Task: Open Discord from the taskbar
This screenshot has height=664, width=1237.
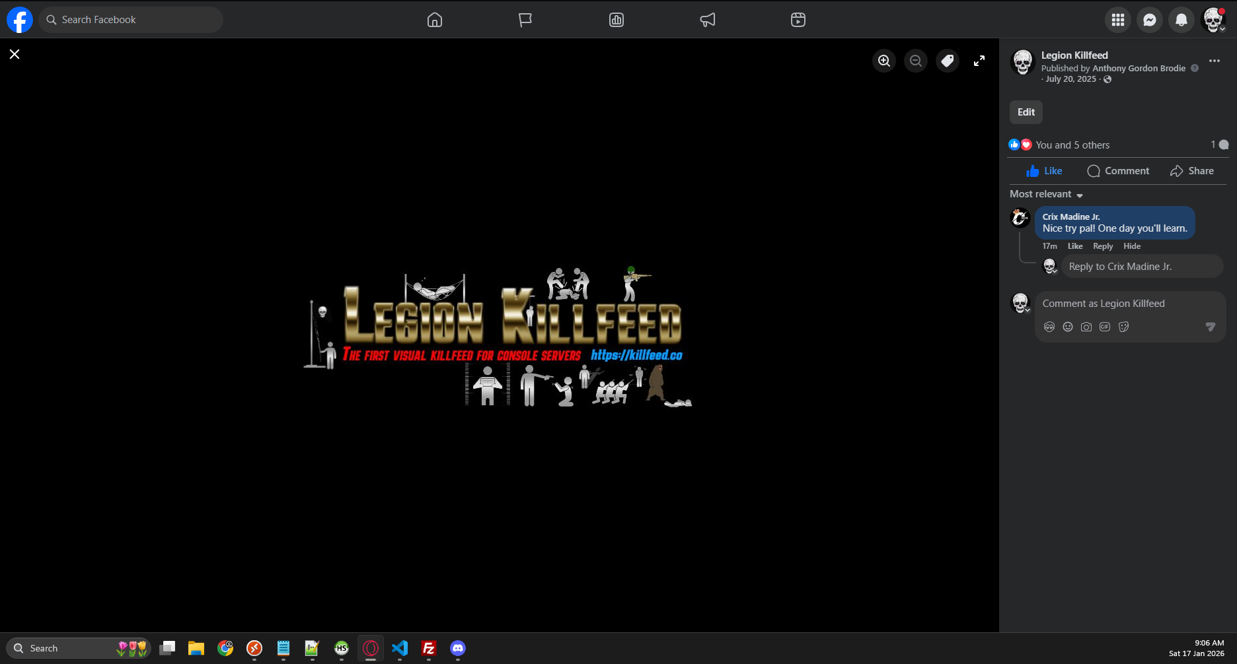Action: (458, 648)
